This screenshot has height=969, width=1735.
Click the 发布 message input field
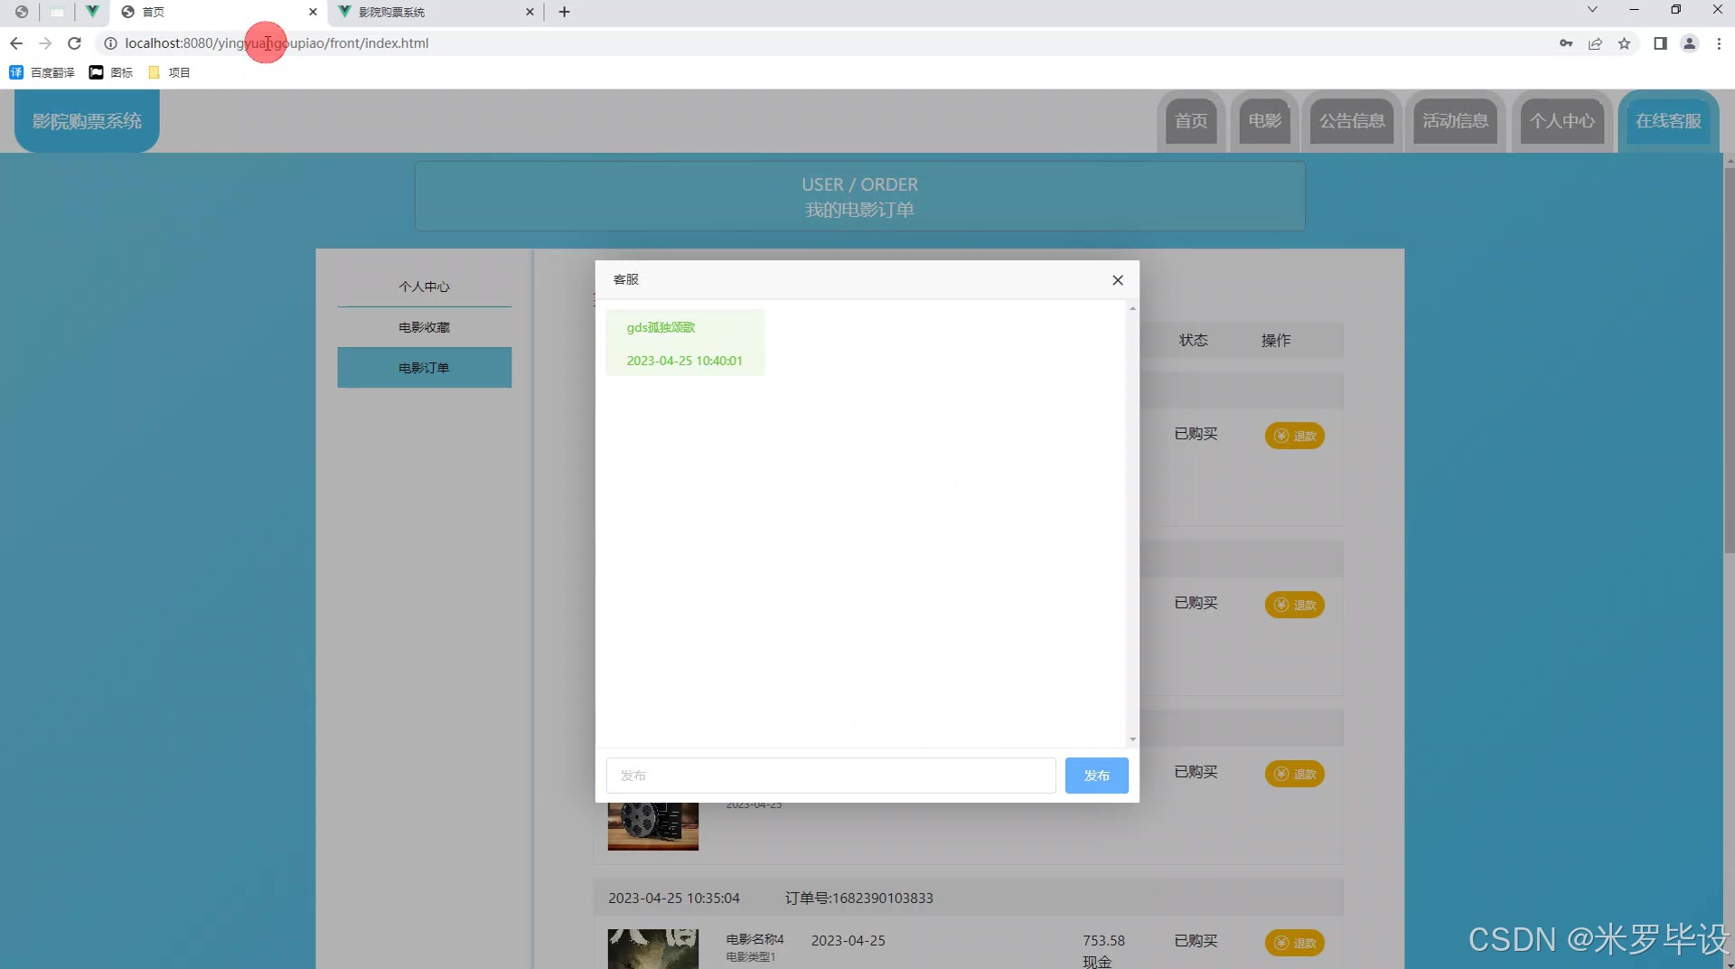[x=830, y=776]
